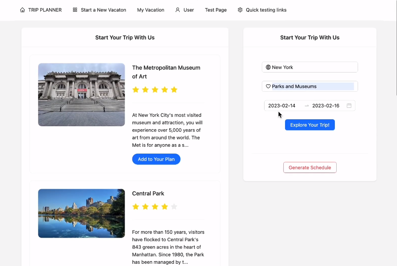Viewport: 397px width, 266px height.
Task: Select the first star of the Metropolitan Museum rating
Action: 136,90
